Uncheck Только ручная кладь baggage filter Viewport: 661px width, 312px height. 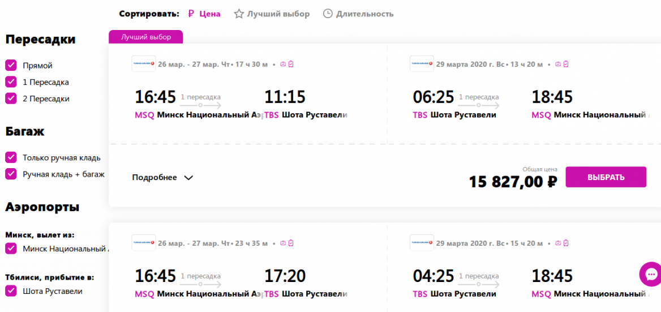click(11, 157)
